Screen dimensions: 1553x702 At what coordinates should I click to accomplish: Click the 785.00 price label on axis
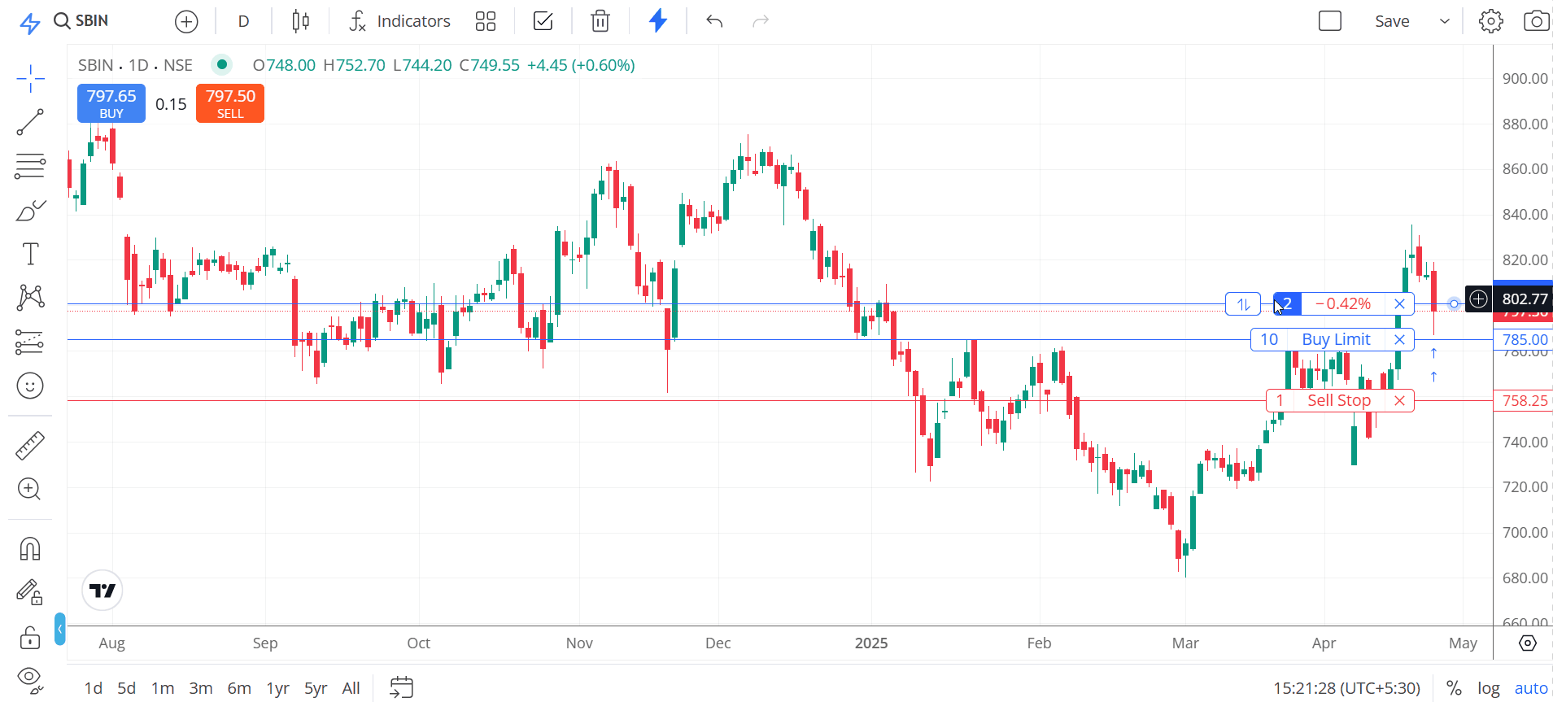pyautogui.click(x=1525, y=339)
